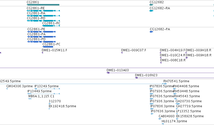Click the EK158928.5prime EST arrow
Viewport: 214px width, 125px height.
(177, 119)
